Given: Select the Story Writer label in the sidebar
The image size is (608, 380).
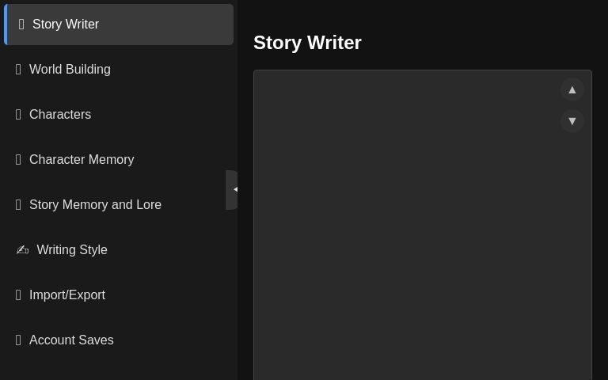Looking at the screenshot, I should point(66,25).
